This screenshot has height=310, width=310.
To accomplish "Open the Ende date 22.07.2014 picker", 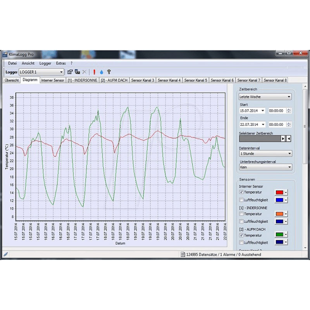I will tap(252, 124).
